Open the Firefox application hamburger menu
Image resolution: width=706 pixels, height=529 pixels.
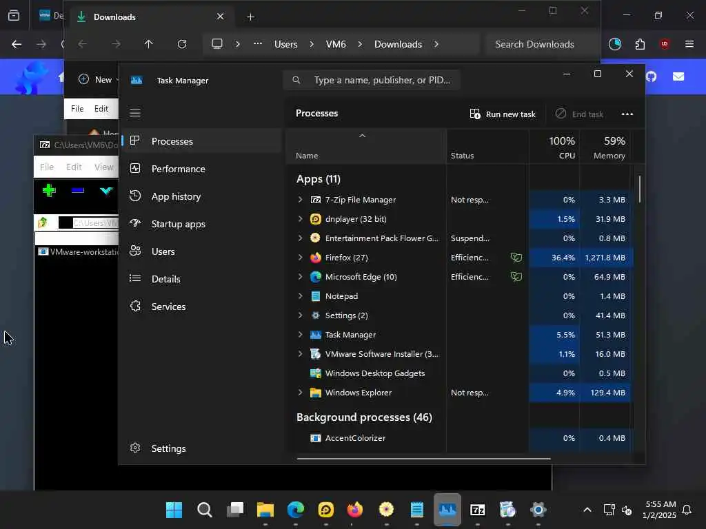point(689,44)
